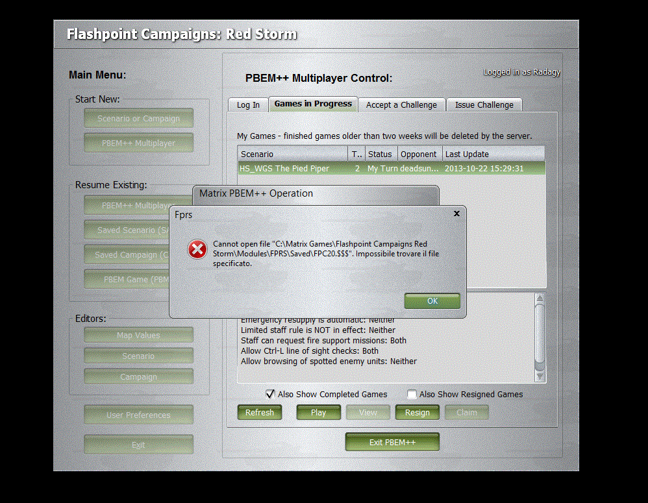Open the Issue Challenge tab
Screen dimensions: 648x503
(x=484, y=105)
